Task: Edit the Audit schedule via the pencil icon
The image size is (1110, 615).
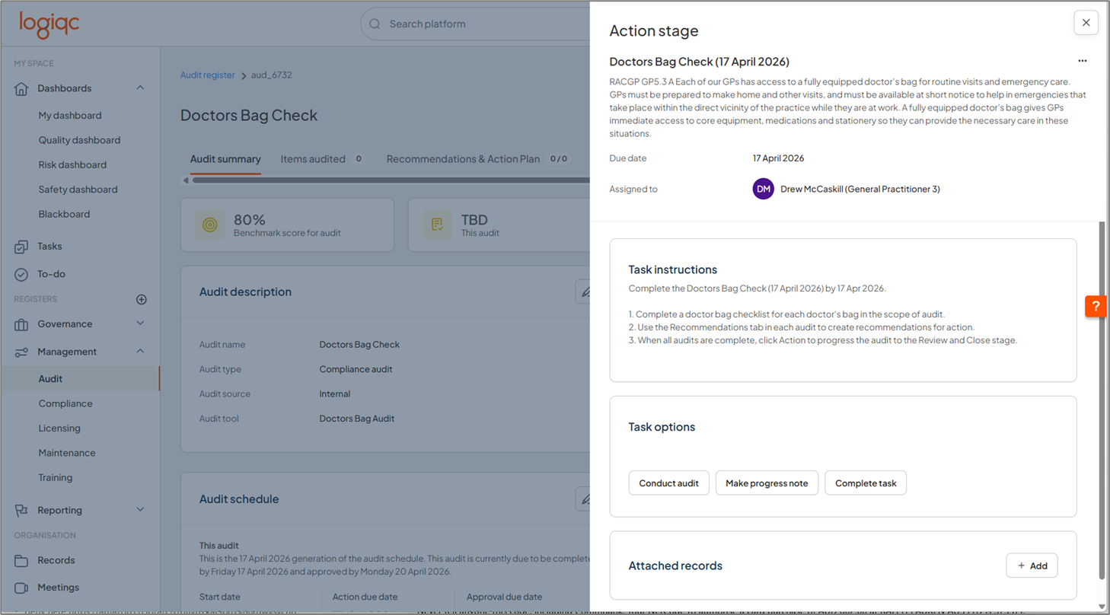Action: [x=587, y=499]
